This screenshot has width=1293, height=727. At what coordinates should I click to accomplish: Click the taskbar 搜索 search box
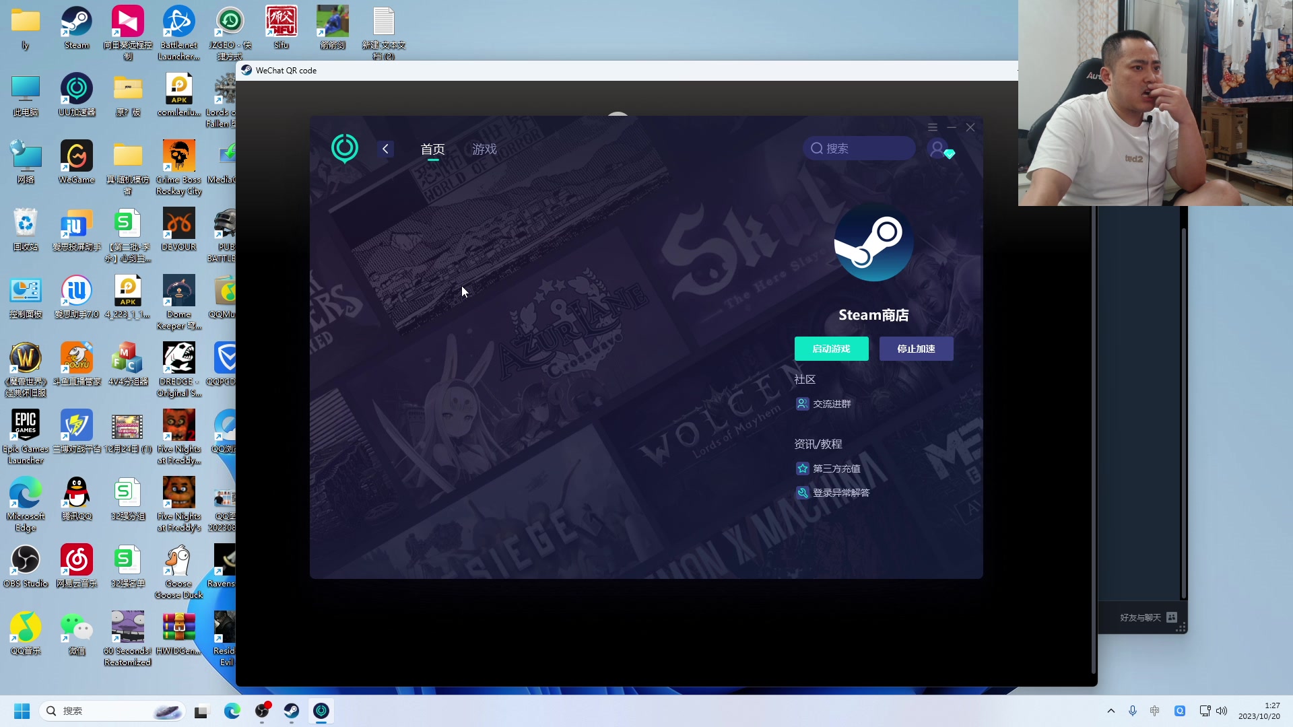pos(113,711)
